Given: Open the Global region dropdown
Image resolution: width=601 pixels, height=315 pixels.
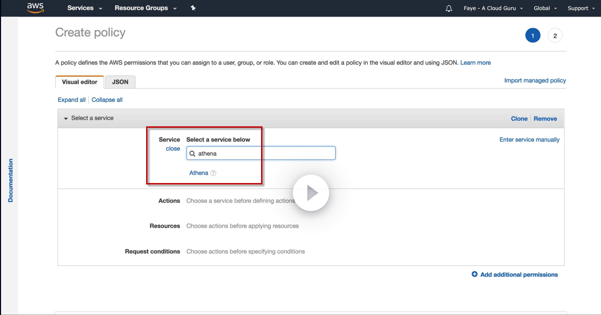Looking at the screenshot, I should coord(545,8).
